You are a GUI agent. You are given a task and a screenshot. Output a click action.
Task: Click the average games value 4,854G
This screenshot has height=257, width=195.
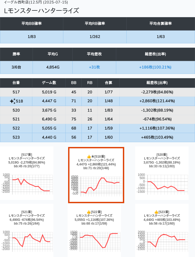click(x=53, y=67)
